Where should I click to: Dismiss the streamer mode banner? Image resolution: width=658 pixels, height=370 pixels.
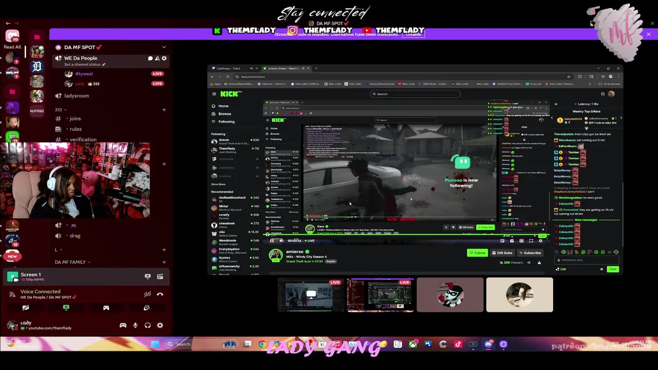(649, 34)
